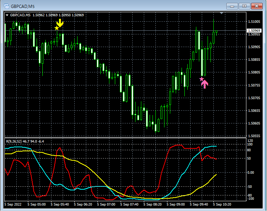Click the 1.50655 price scale label
Viewport: 267px width, 211px height.
coord(254,111)
